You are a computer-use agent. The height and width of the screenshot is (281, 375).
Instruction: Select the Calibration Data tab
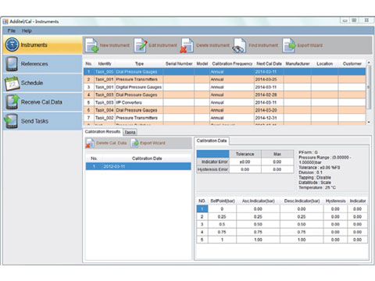pos(212,140)
